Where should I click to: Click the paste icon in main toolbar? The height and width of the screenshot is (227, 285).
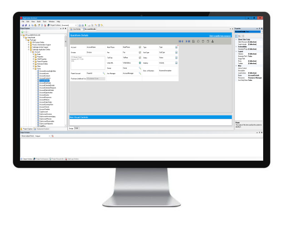pos(35,25)
